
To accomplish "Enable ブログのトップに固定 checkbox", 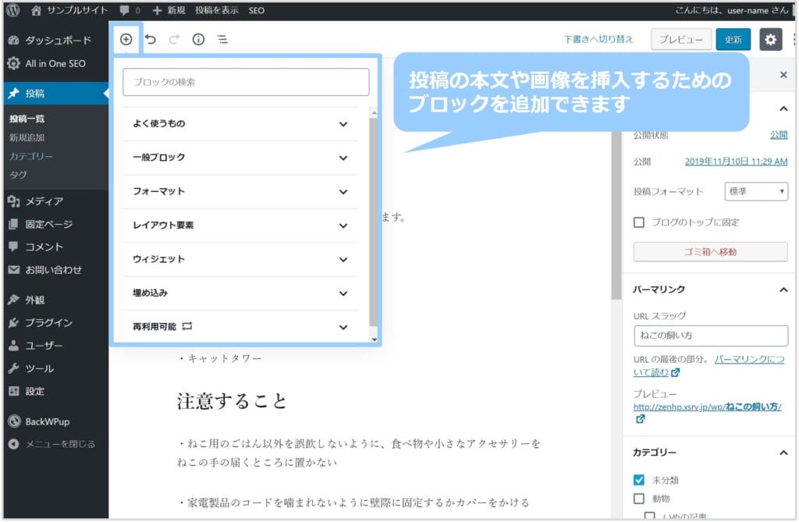I will tap(639, 222).
